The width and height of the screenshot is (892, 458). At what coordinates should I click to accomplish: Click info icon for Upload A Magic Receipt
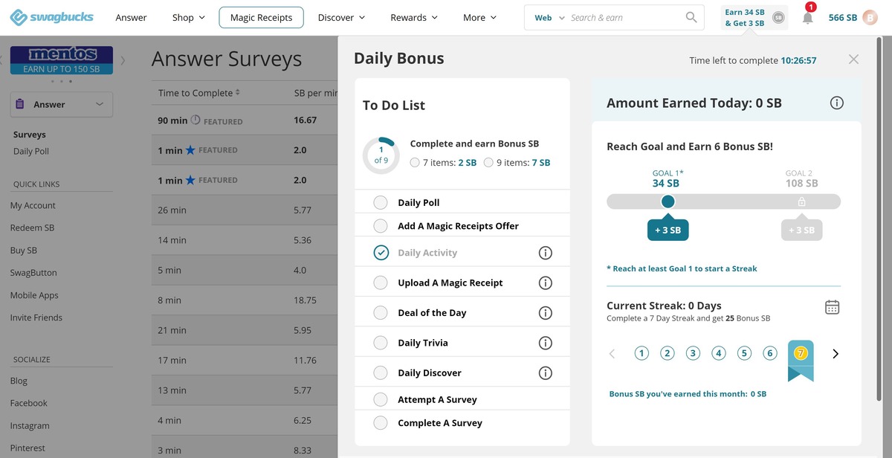(545, 283)
